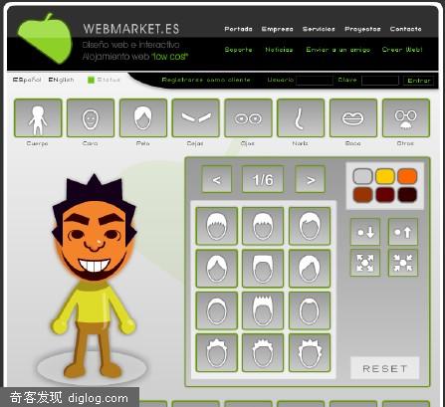Click the Usuario input field
The height and width of the screenshot is (407, 445).
pos(315,81)
